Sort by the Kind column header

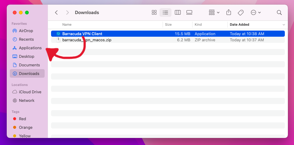[x=198, y=24]
